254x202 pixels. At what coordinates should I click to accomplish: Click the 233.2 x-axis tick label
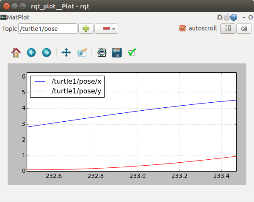[x=179, y=176]
